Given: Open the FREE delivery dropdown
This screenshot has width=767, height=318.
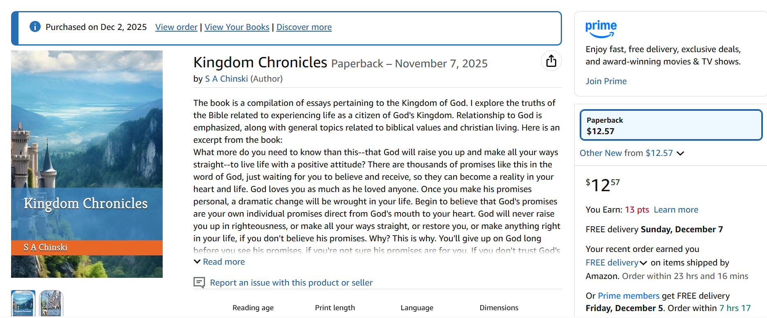Looking at the screenshot, I should [x=616, y=263].
